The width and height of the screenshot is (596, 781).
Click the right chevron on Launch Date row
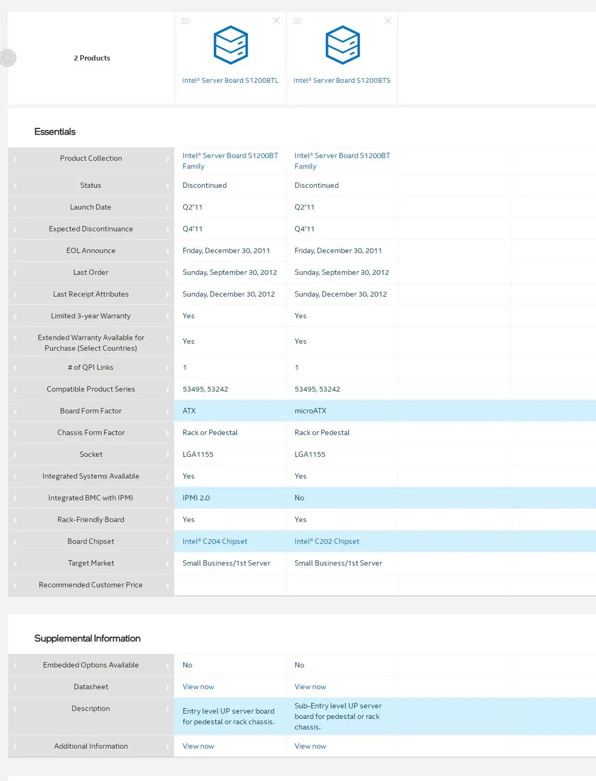click(x=167, y=207)
